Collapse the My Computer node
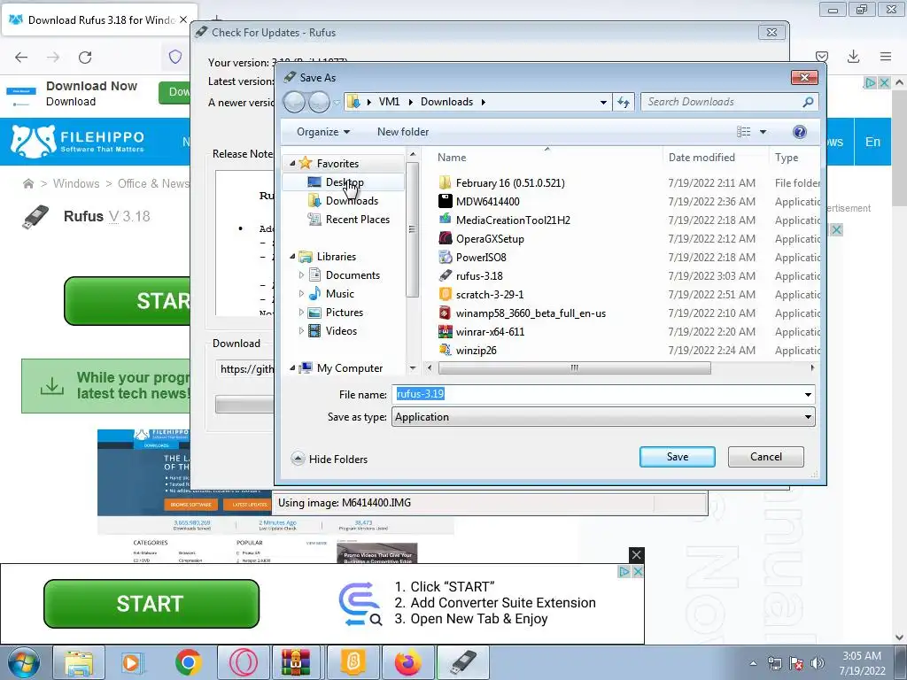 pyautogui.click(x=292, y=367)
